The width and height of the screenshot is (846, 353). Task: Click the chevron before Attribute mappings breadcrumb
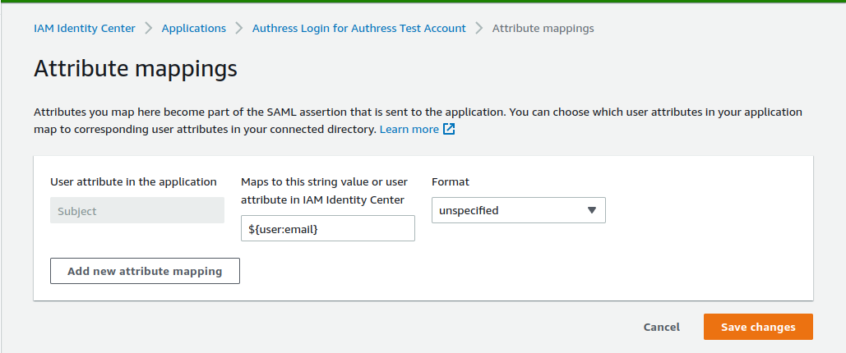tap(479, 28)
